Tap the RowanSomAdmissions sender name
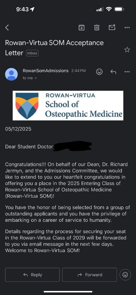This screenshot has width=136, height=295. [46, 71]
